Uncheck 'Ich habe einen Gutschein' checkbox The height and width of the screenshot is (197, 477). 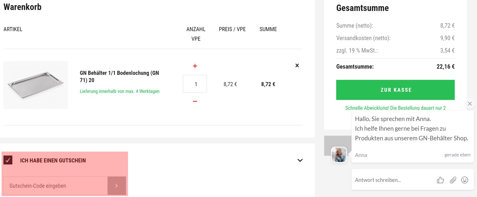click(8, 160)
